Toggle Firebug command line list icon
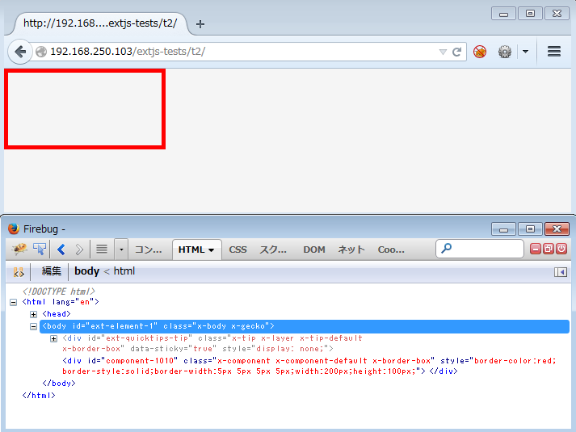Image resolution: width=576 pixels, height=432 pixels. (102, 250)
